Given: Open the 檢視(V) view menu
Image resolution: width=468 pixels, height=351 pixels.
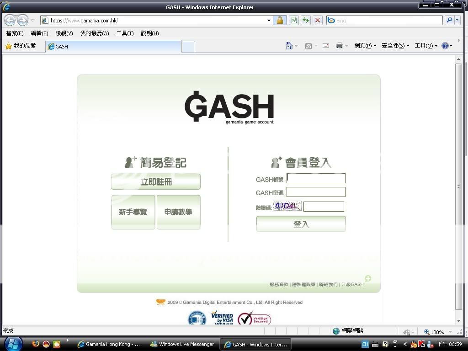Looking at the screenshot, I should (64, 33).
